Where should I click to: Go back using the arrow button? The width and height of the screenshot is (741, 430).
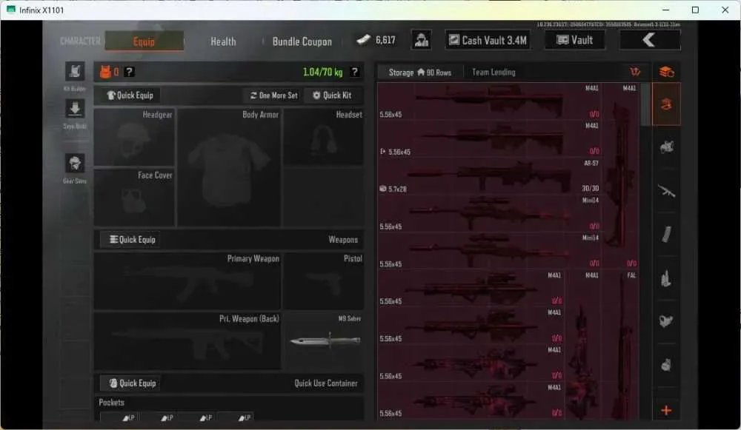point(650,40)
